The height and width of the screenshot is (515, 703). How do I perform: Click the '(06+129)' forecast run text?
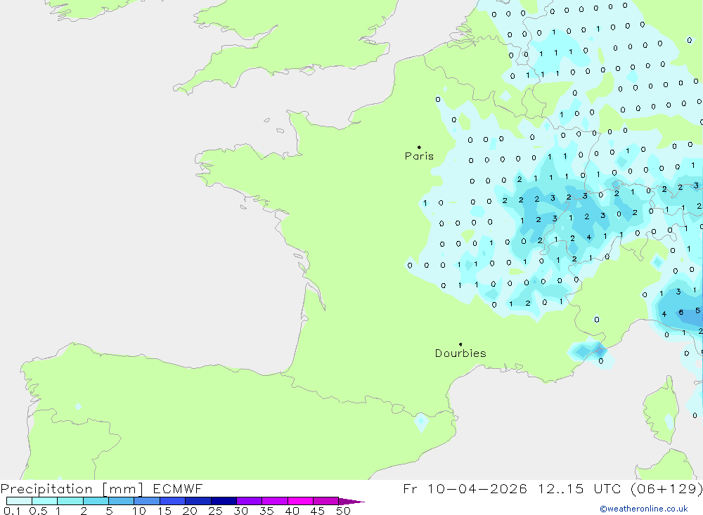tap(666, 488)
